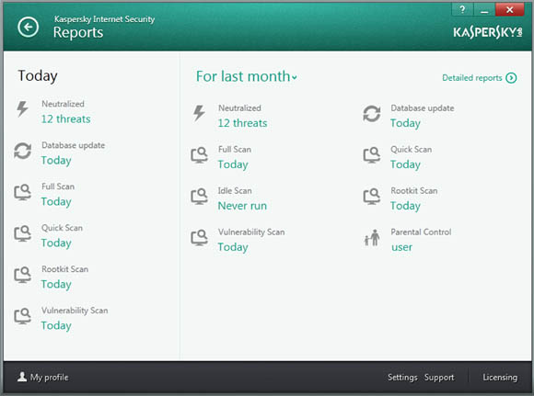Click Today under Today's Full Scan

(56, 201)
